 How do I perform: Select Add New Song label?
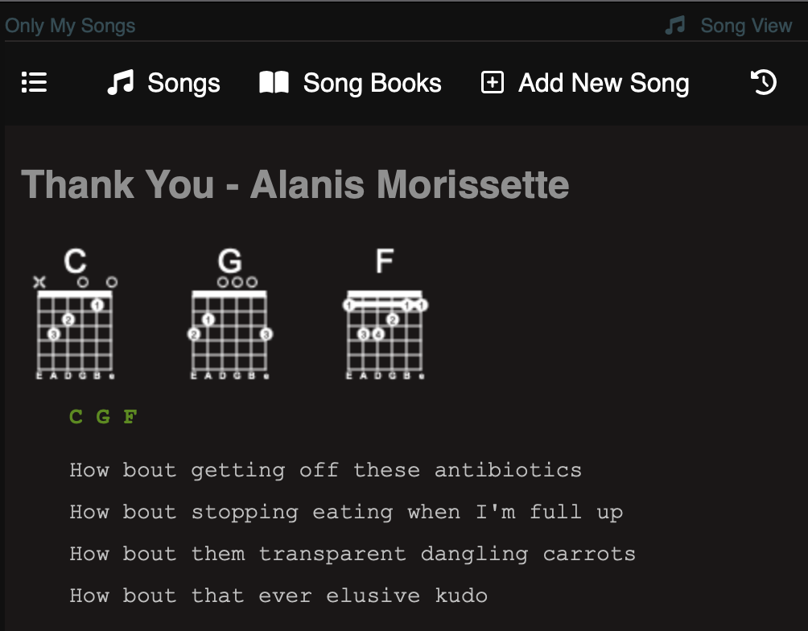click(604, 83)
